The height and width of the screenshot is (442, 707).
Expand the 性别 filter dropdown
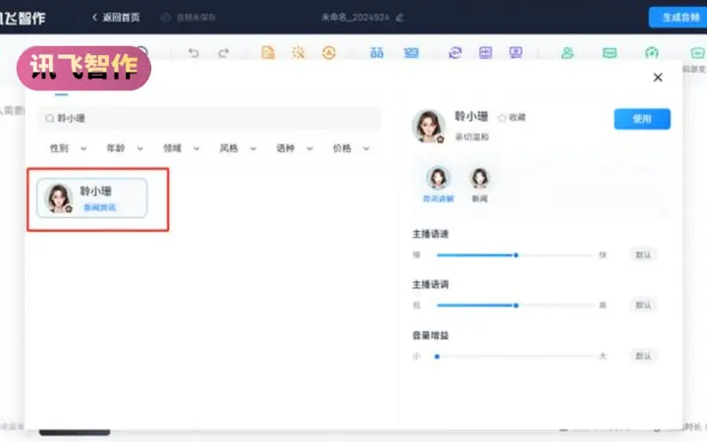(68, 148)
